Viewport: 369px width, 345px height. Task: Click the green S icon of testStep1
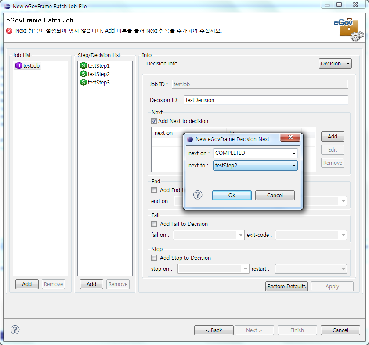pyautogui.click(x=83, y=65)
